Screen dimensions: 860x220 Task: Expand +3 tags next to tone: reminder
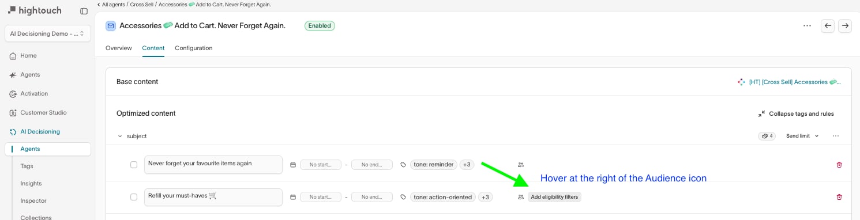click(x=467, y=165)
